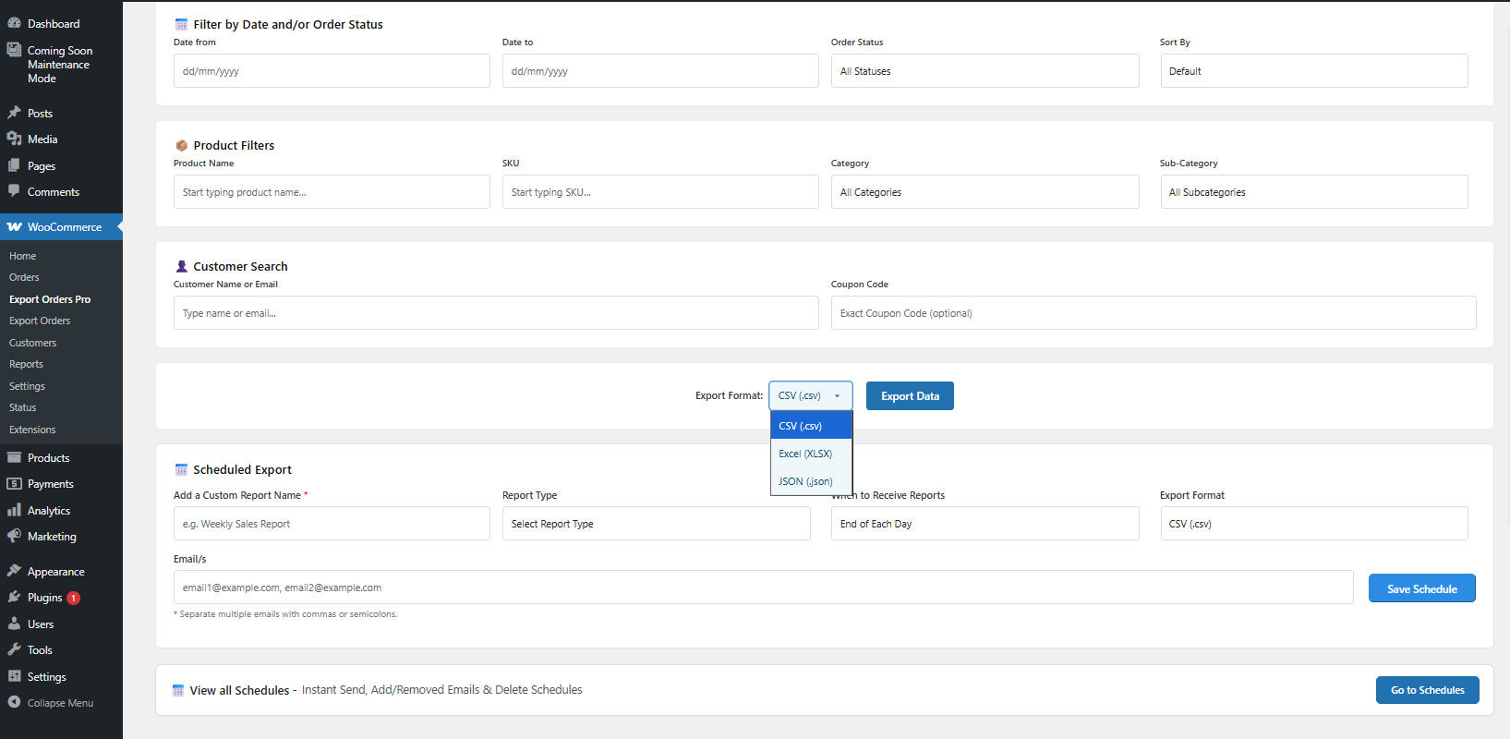Viewport: 1510px width, 739px height.
Task: Select Excel (XLSX) from format list
Action: coord(812,454)
